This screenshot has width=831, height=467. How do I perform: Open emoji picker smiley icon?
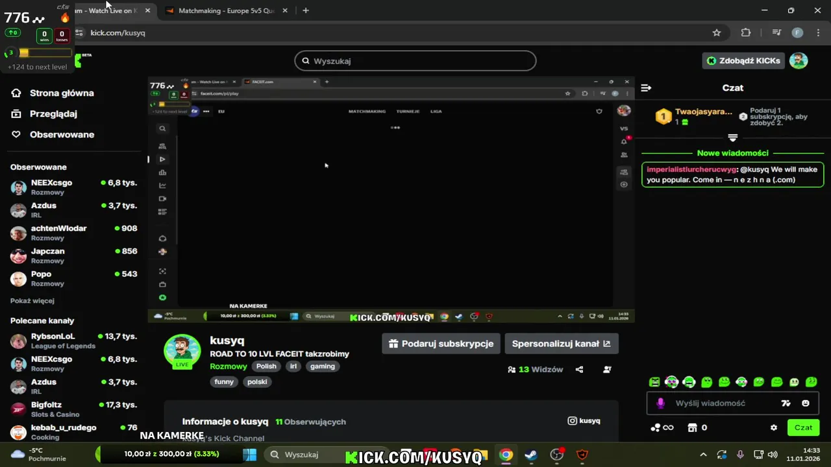pos(806,403)
